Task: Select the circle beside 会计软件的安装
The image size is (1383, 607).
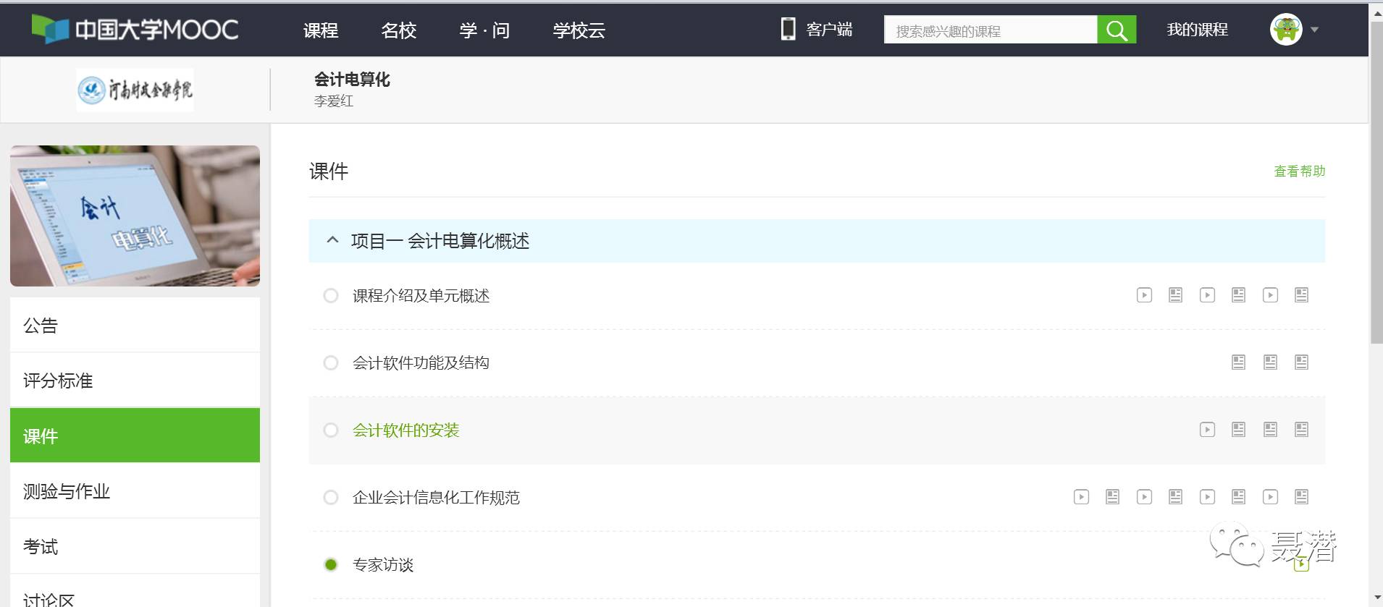Action: tap(331, 430)
